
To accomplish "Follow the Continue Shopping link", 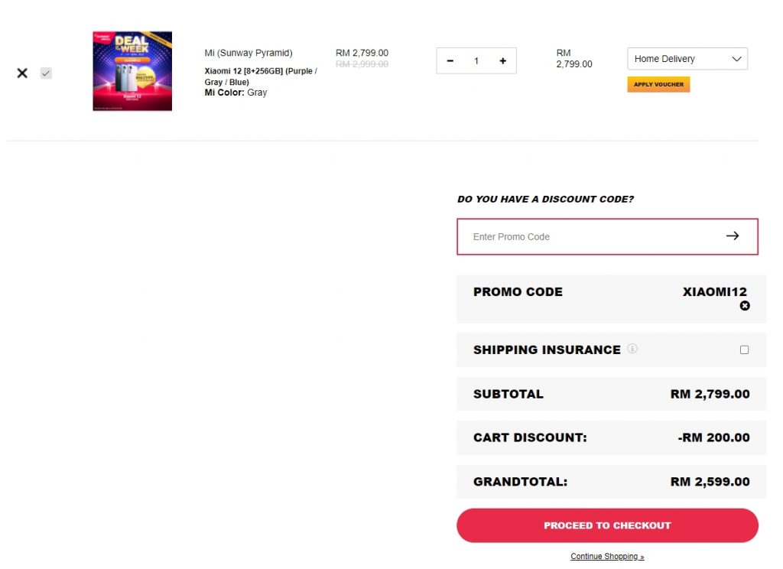I will [x=607, y=556].
